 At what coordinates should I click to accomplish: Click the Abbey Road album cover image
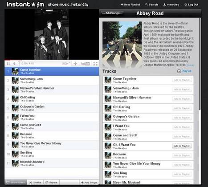tap(122, 41)
